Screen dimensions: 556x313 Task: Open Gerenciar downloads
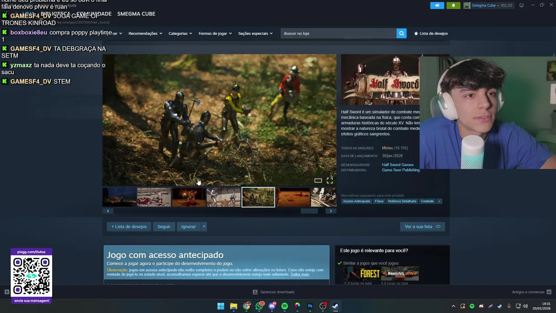click(274, 292)
